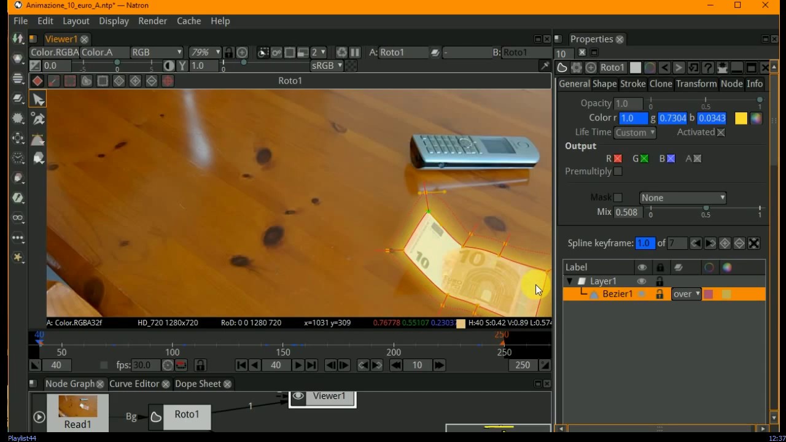Toggle the blue B output channel checkbox
The height and width of the screenshot is (442, 786).
pyautogui.click(x=671, y=159)
